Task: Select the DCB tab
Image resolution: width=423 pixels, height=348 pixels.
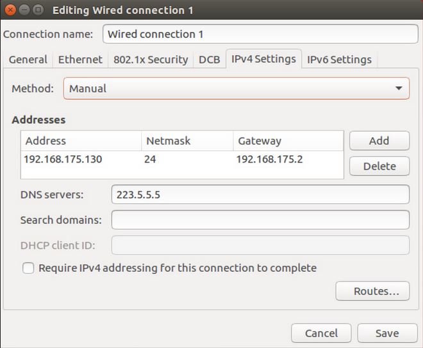Action: 209,59
